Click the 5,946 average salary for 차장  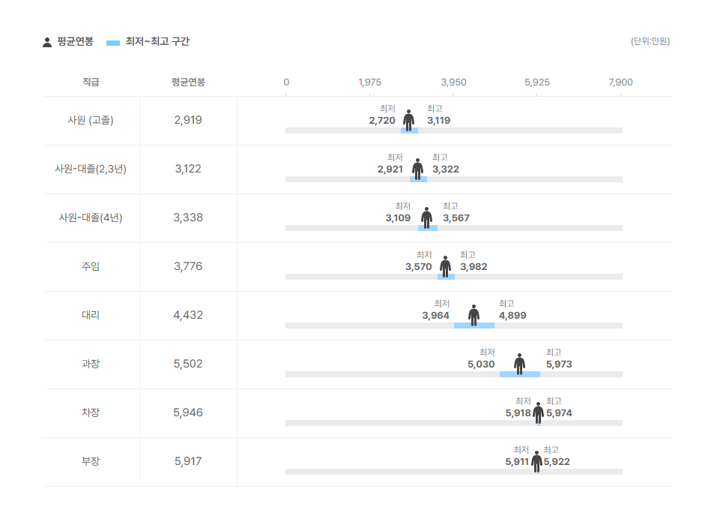coord(188,412)
